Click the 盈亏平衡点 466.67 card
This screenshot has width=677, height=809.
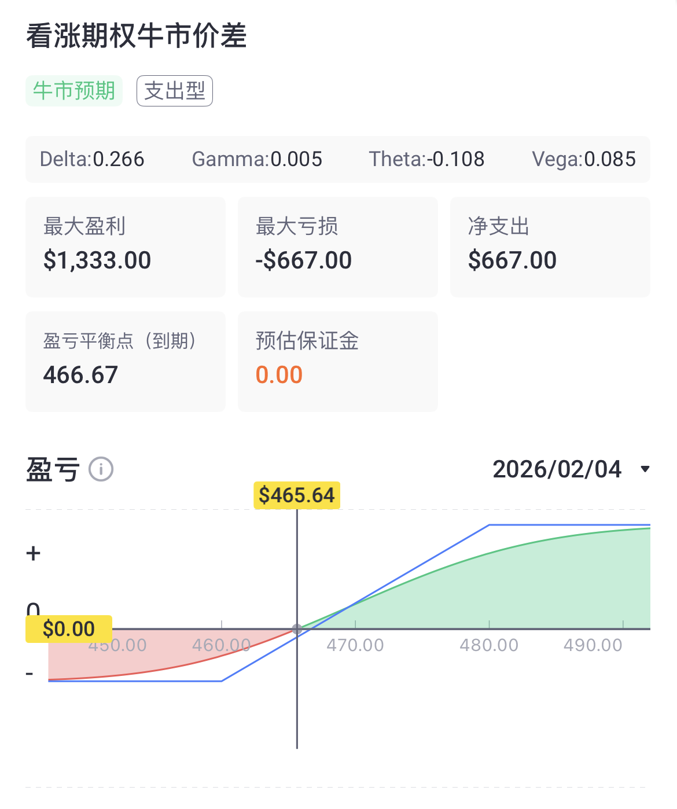coord(126,362)
